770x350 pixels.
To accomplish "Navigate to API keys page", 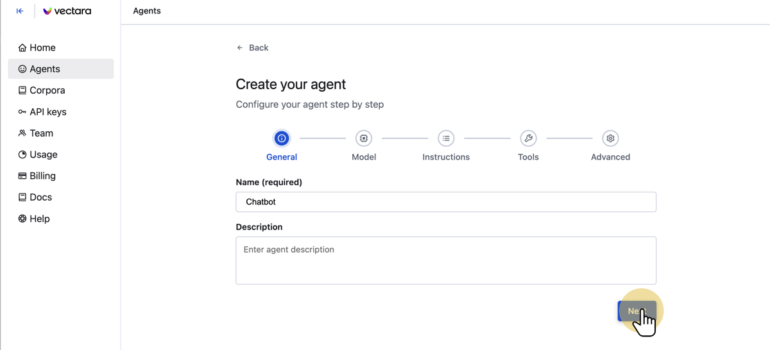I will tap(47, 112).
